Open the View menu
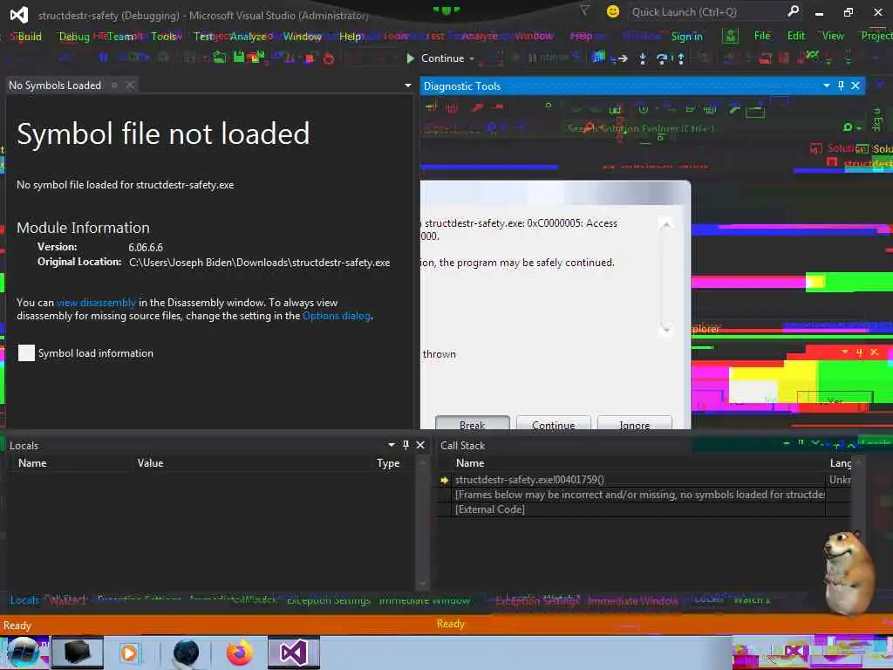Screen dimensions: 893x670 pos(833,36)
